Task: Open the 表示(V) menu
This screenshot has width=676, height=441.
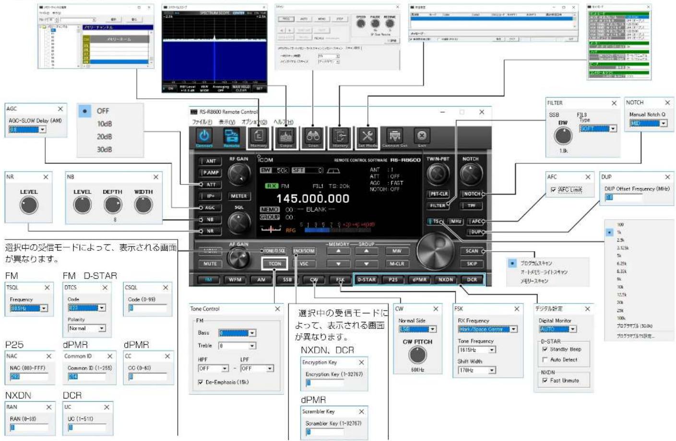Action: pyautogui.click(x=227, y=122)
